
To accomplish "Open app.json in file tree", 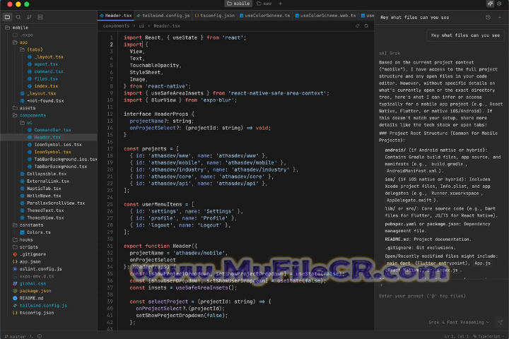I will tap(27, 262).
